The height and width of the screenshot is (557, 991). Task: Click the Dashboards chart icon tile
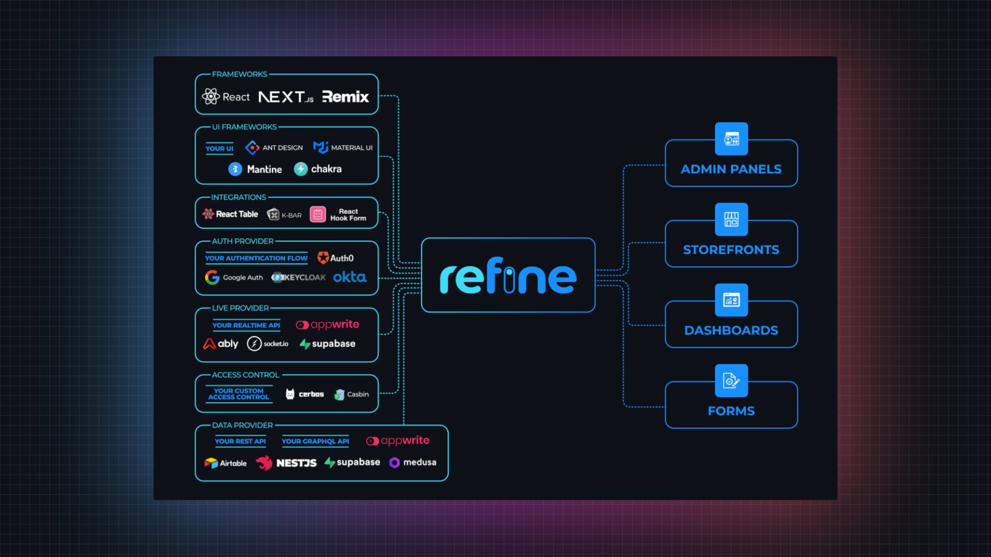pos(731,300)
